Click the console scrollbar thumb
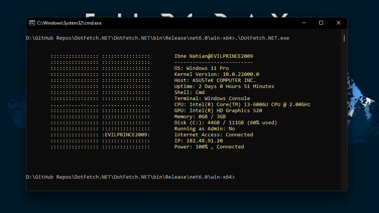Viewport: 379px width, 213px height. (344, 38)
